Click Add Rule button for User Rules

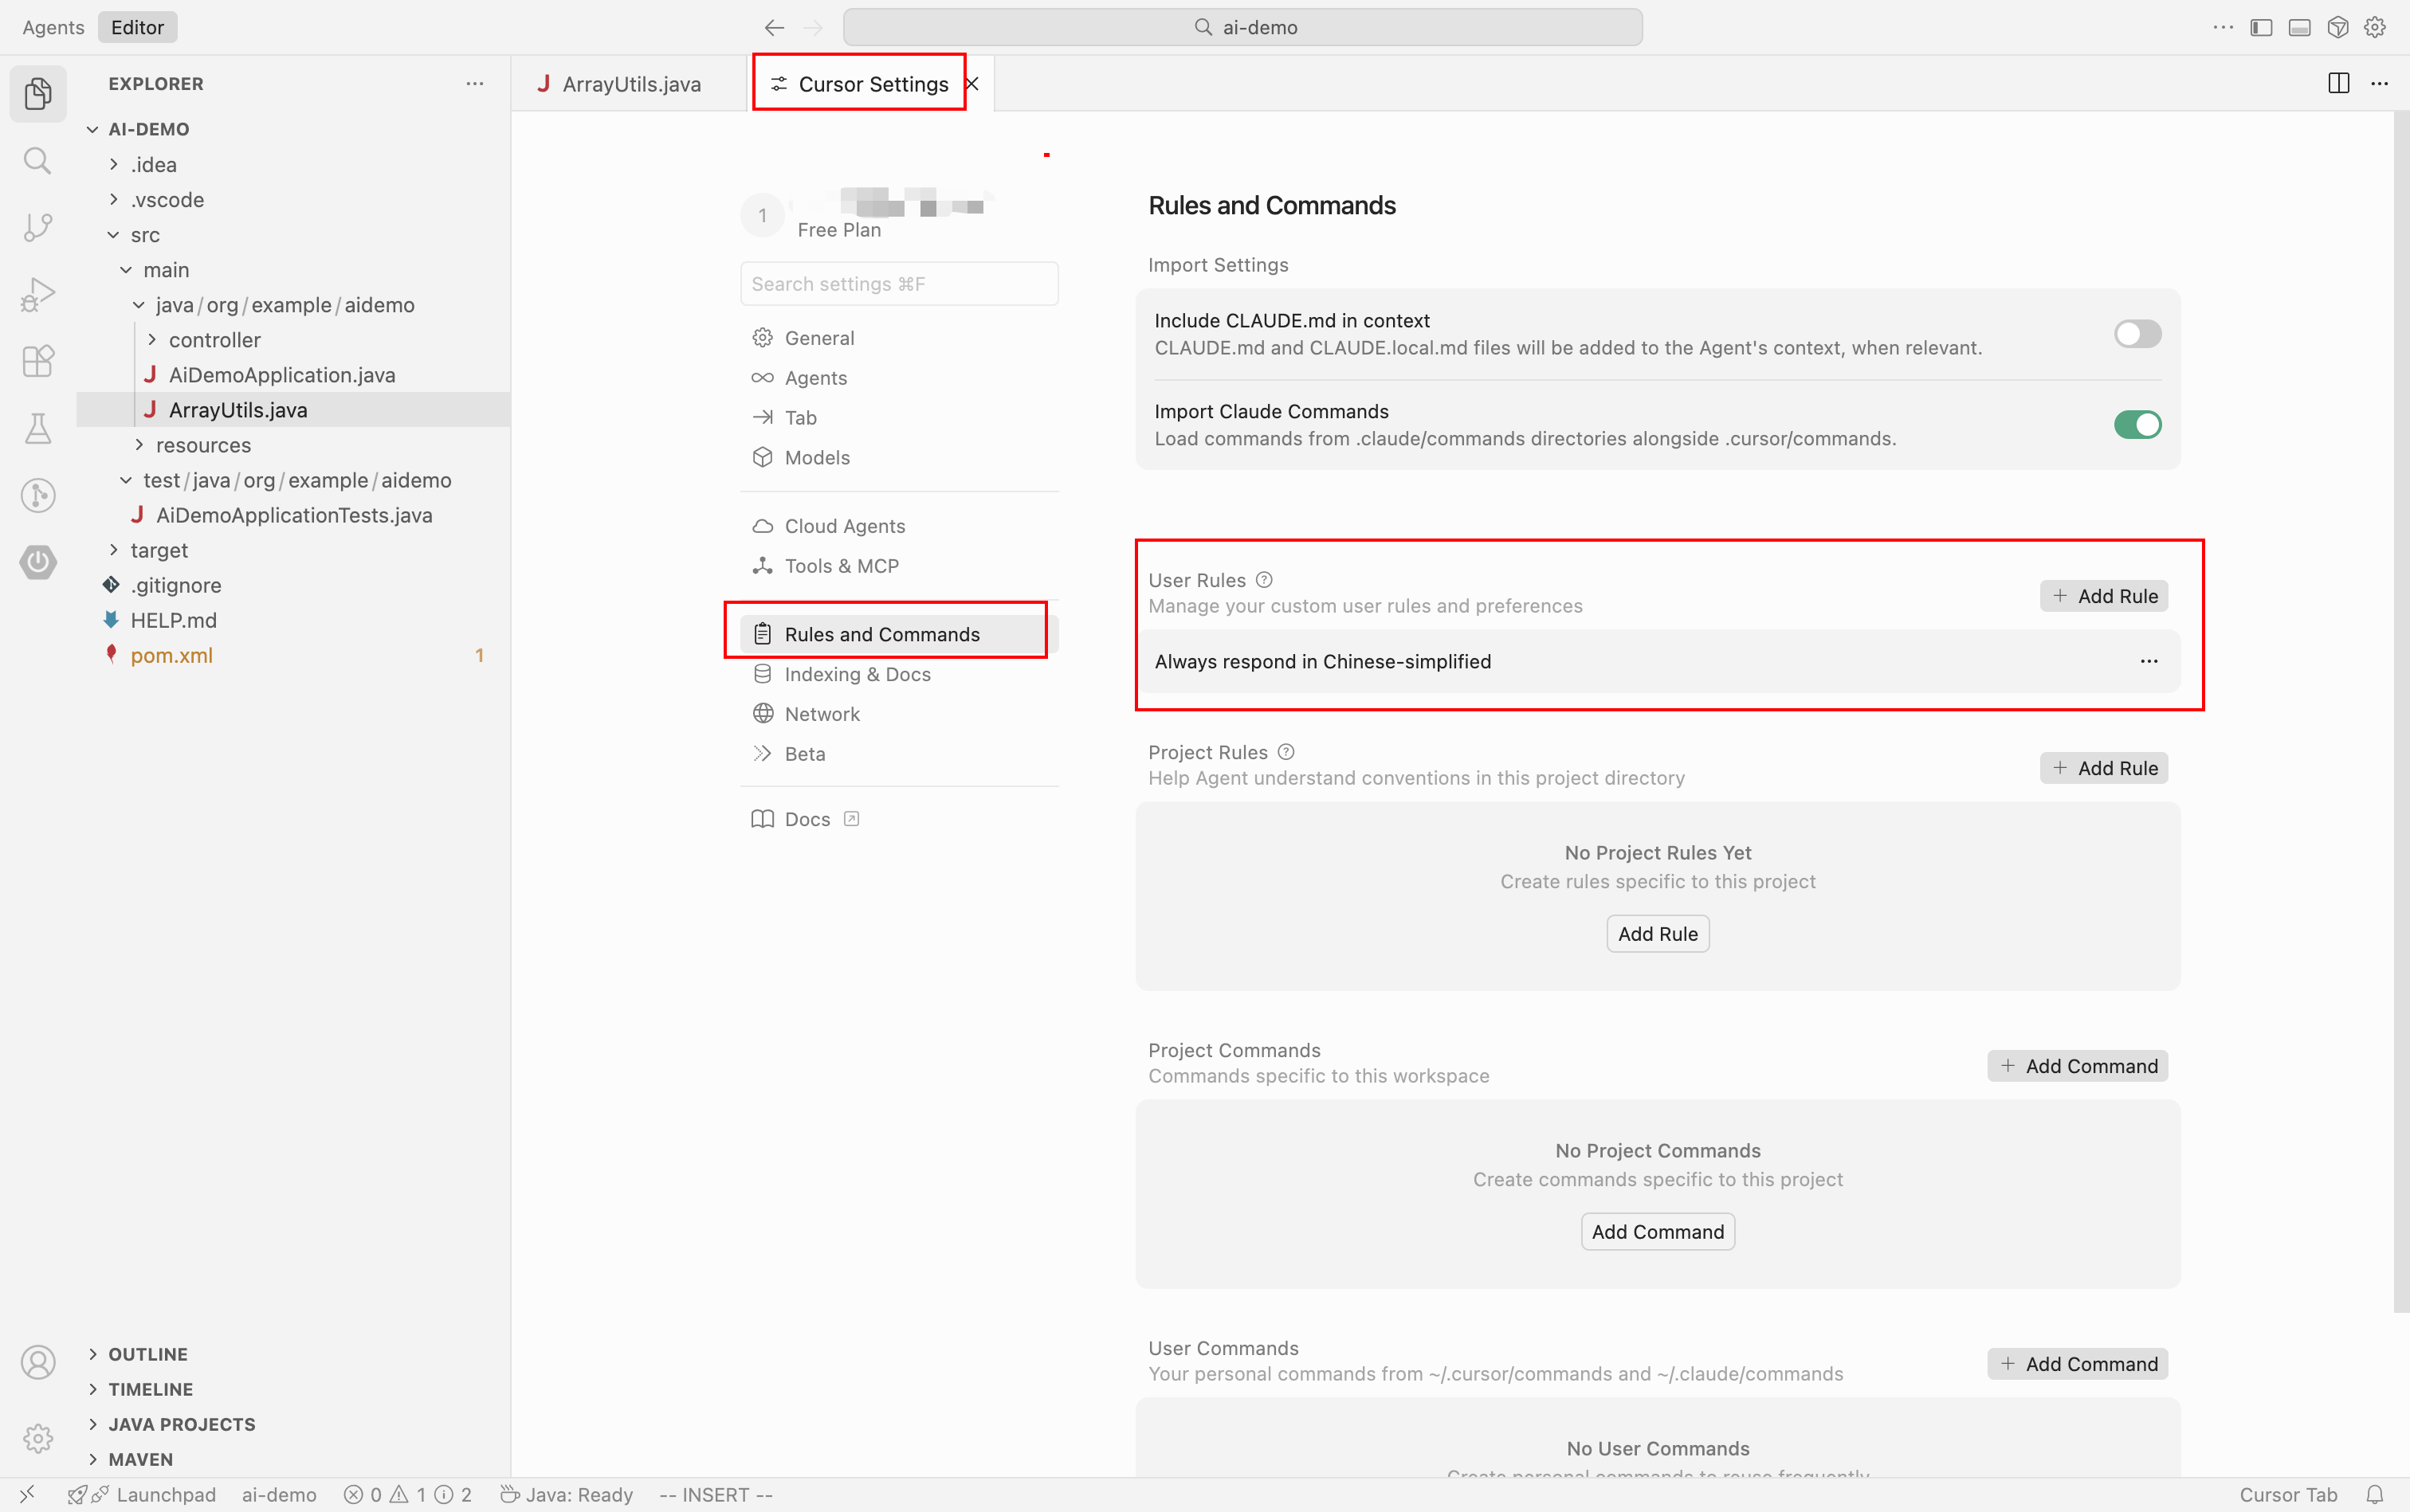(2104, 596)
